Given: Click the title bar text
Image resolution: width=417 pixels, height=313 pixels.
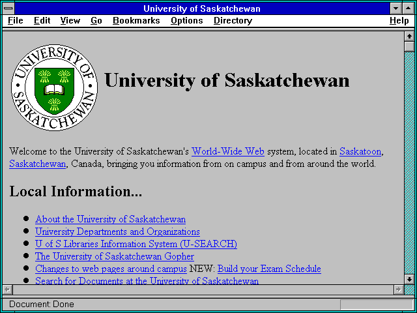Looking at the screenshot, I should (x=202, y=8).
